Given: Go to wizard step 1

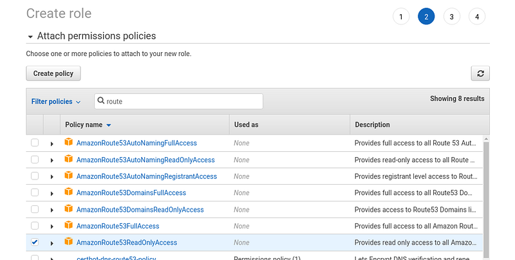Looking at the screenshot, I should click(401, 17).
